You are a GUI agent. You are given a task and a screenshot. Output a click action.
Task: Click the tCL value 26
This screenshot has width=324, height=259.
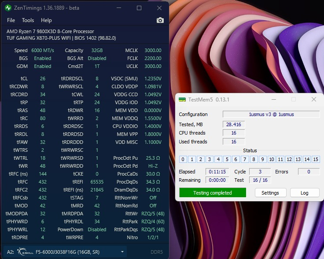[43, 79]
